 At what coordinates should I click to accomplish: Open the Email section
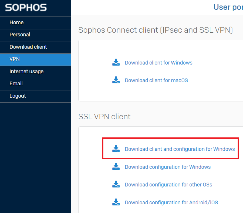coord(35,84)
